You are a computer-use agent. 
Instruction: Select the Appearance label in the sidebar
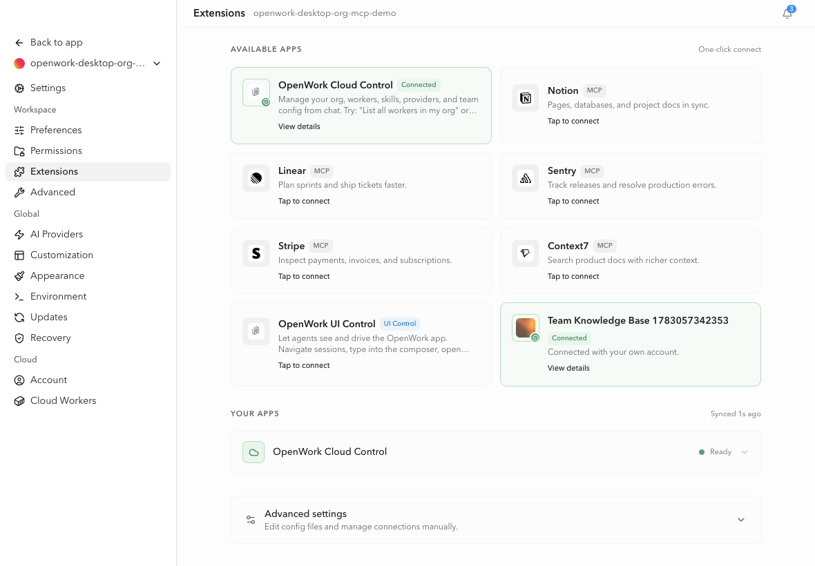pos(57,276)
